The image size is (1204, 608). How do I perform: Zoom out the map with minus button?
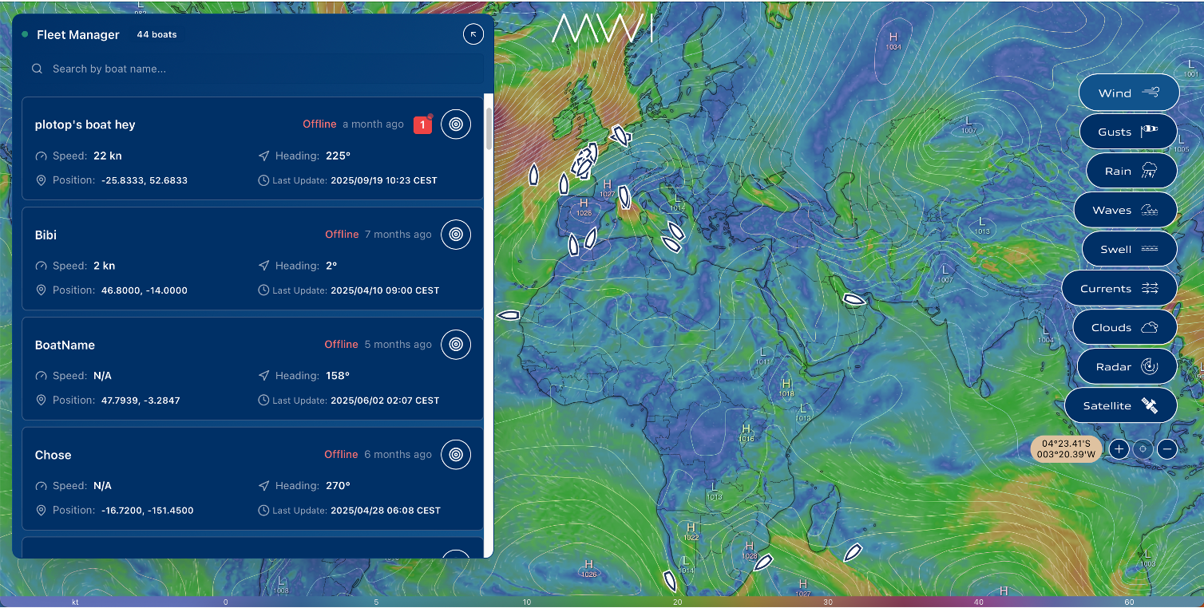(x=1167, y=449)
